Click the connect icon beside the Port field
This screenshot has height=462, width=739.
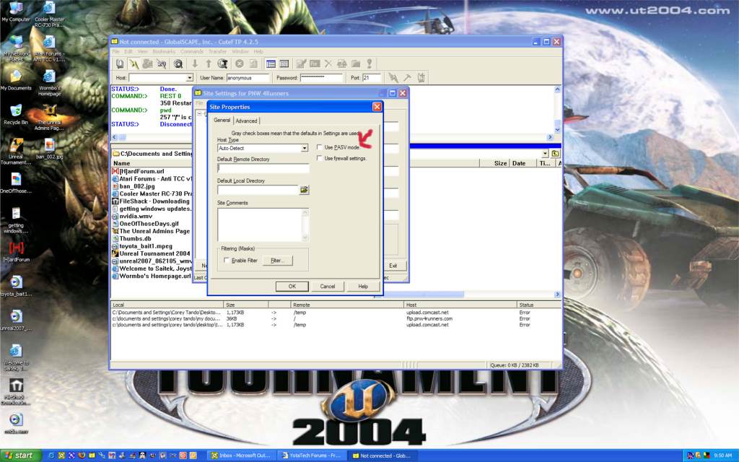(x=393, y=77)
